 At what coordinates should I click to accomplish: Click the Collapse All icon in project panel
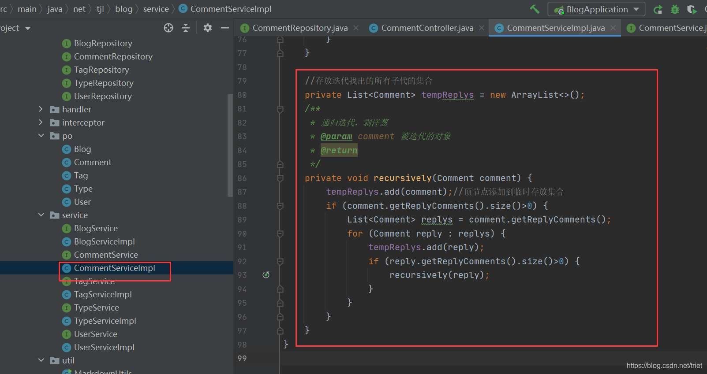(x=186, y=28)
